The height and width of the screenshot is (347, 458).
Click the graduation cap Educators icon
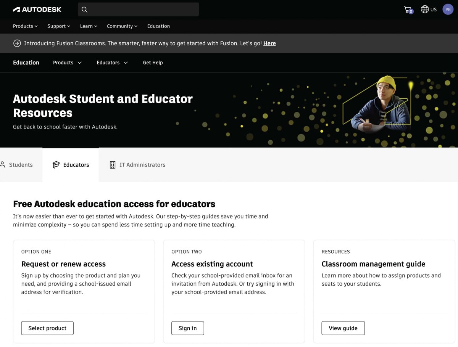(x=56, y=165)
